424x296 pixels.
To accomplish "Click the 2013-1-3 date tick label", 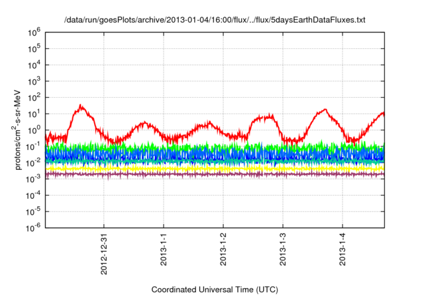I will [283, 249].
